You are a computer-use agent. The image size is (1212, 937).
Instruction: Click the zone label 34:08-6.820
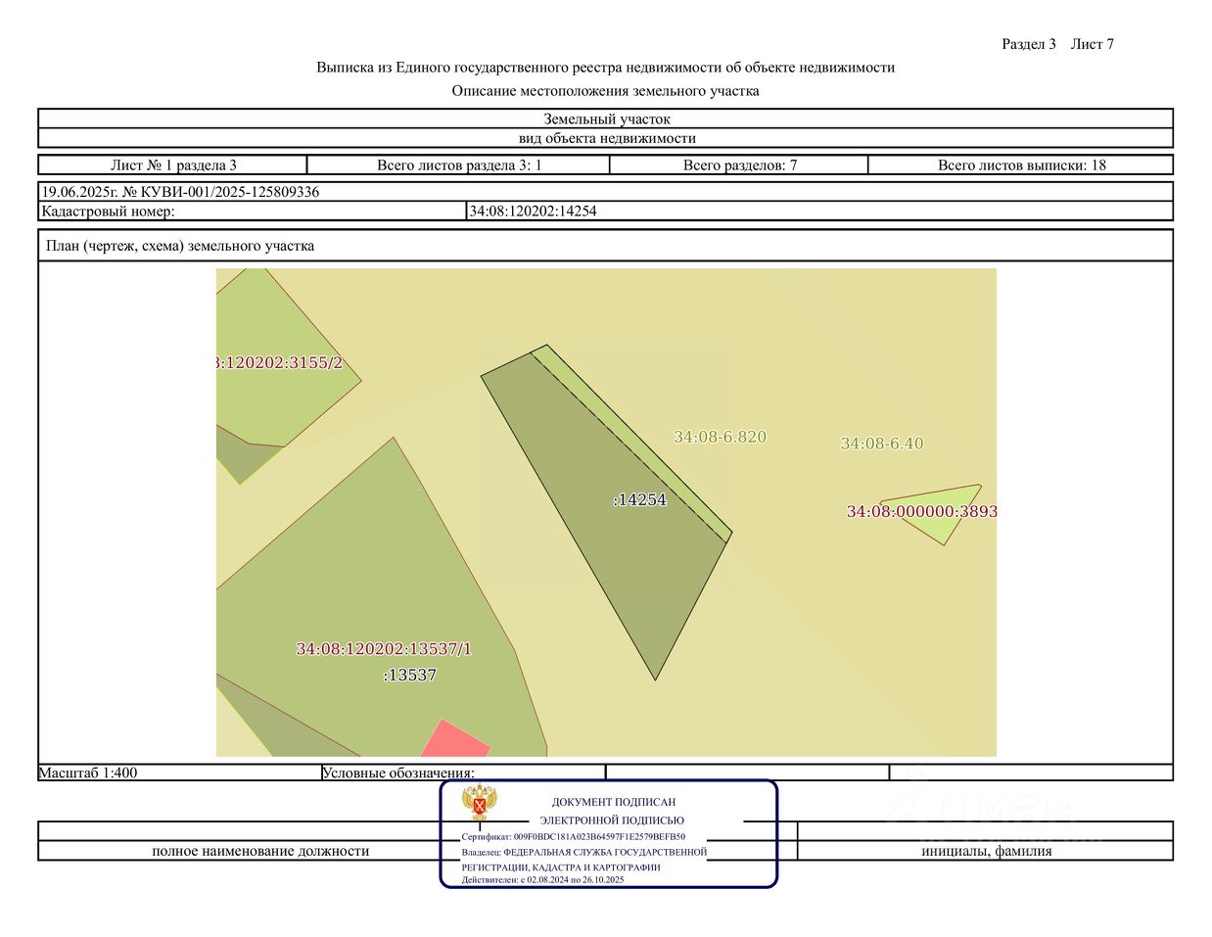tap(720, 437)
